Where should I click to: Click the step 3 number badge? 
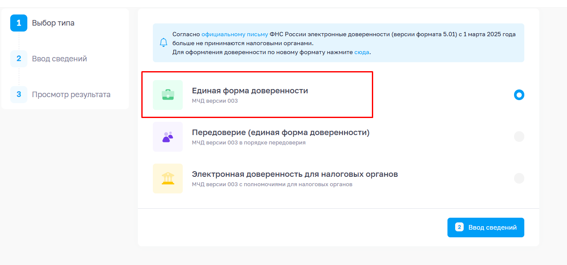coord(19,95)
